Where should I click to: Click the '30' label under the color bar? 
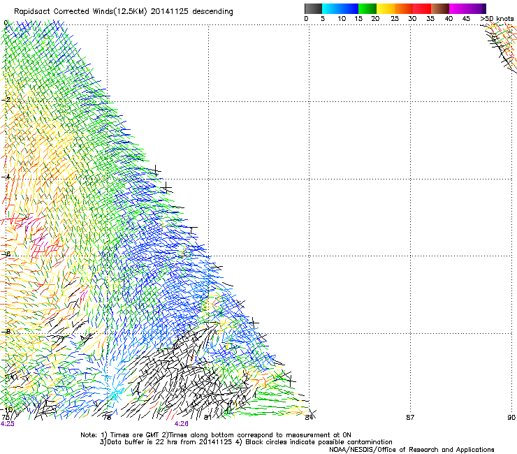click(x=412, y=19)
